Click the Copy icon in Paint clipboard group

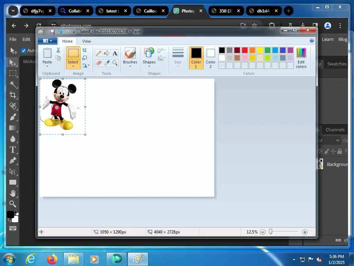pyautogui.click(x=58, y=58)
